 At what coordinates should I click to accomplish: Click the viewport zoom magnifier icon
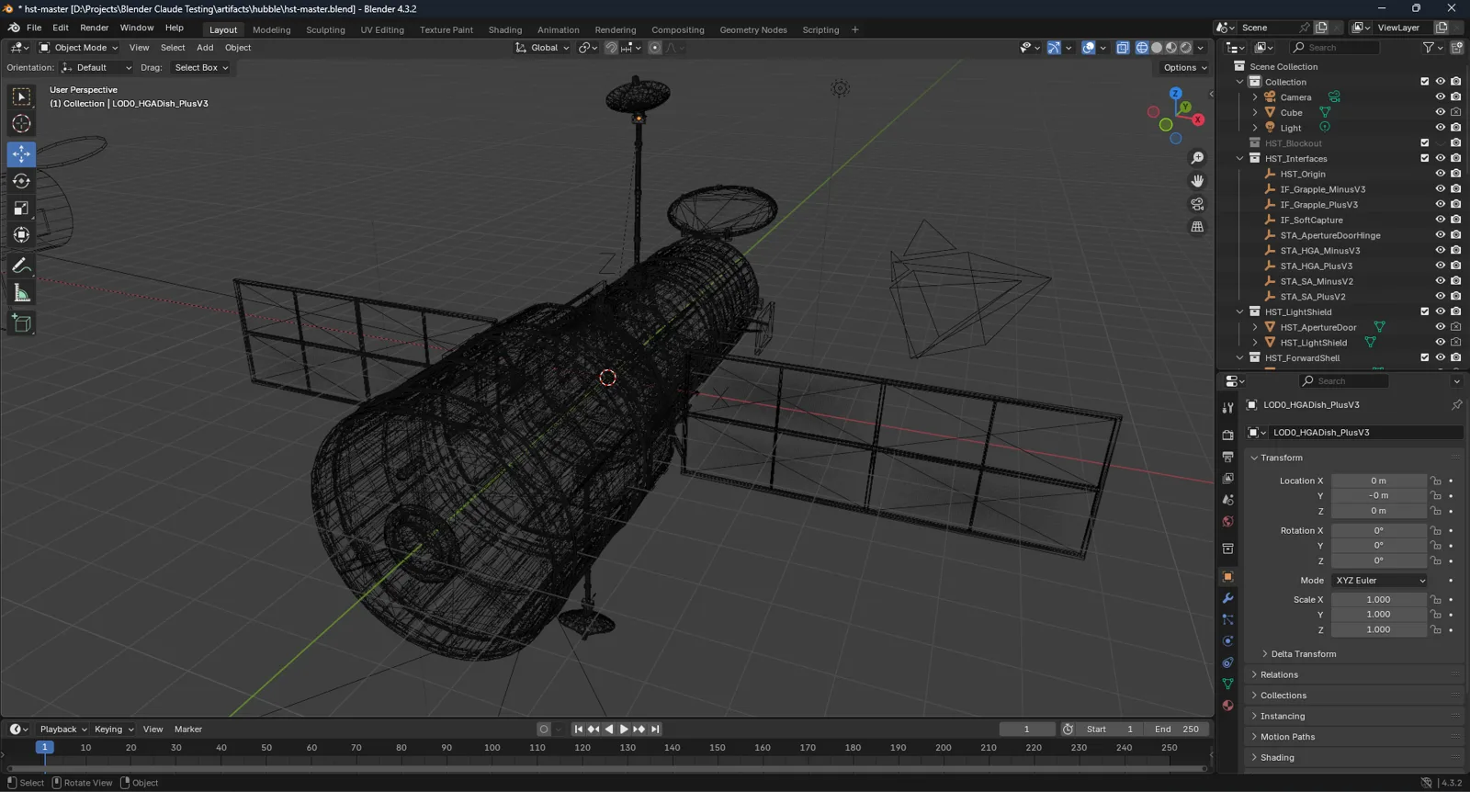coord(1197,158)
